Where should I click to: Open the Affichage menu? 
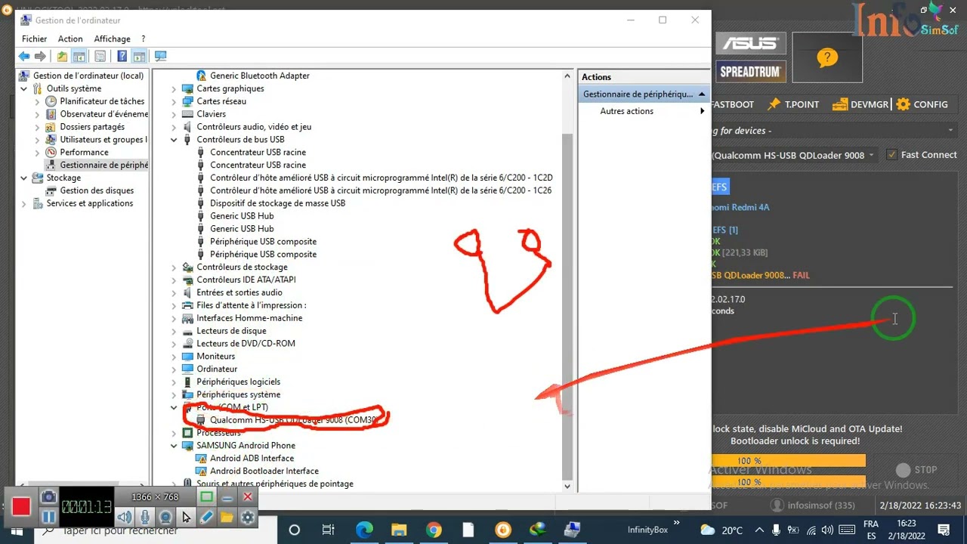[112, 39]
